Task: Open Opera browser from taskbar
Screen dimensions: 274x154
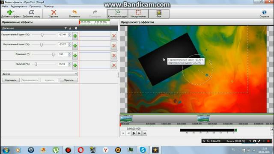Action: pyautogui.click(x=80, y=150)
